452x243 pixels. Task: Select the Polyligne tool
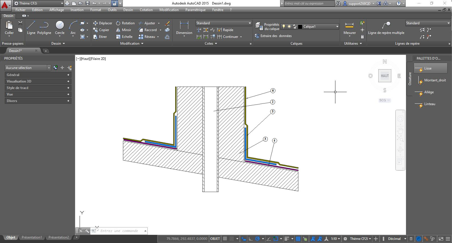(44, 28)
